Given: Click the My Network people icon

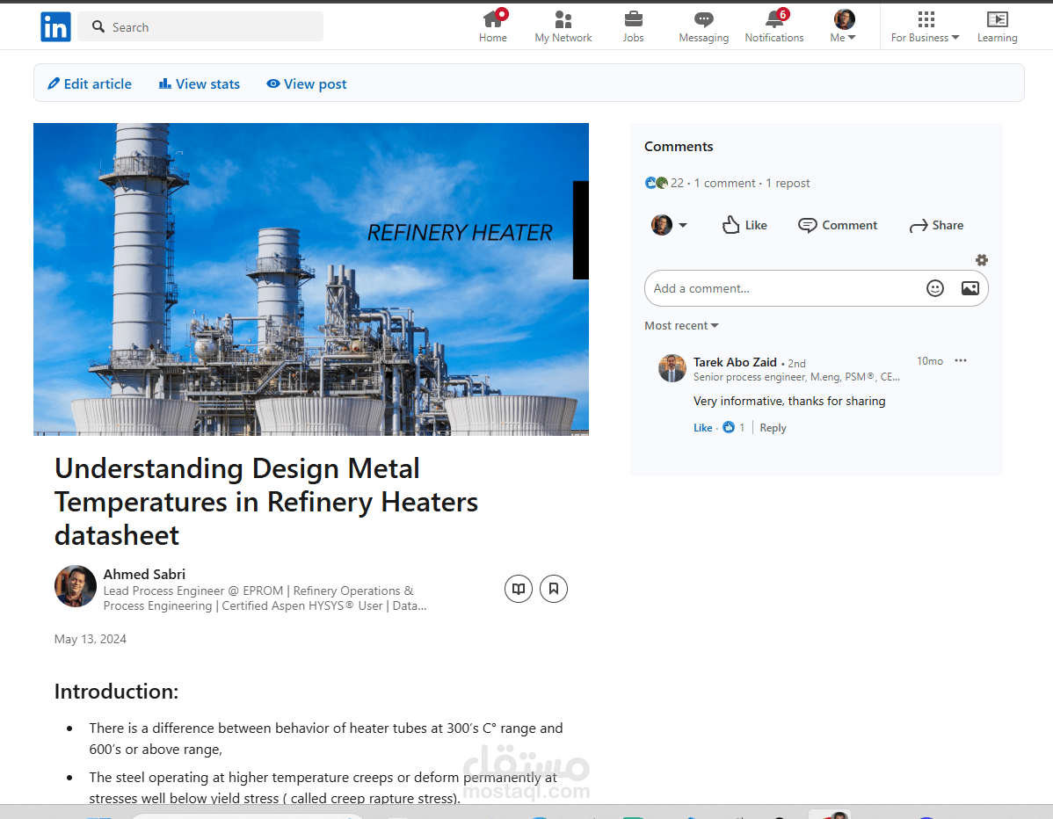Looking at the screenshot, I should pyautogui.click(x=563, y=19).
